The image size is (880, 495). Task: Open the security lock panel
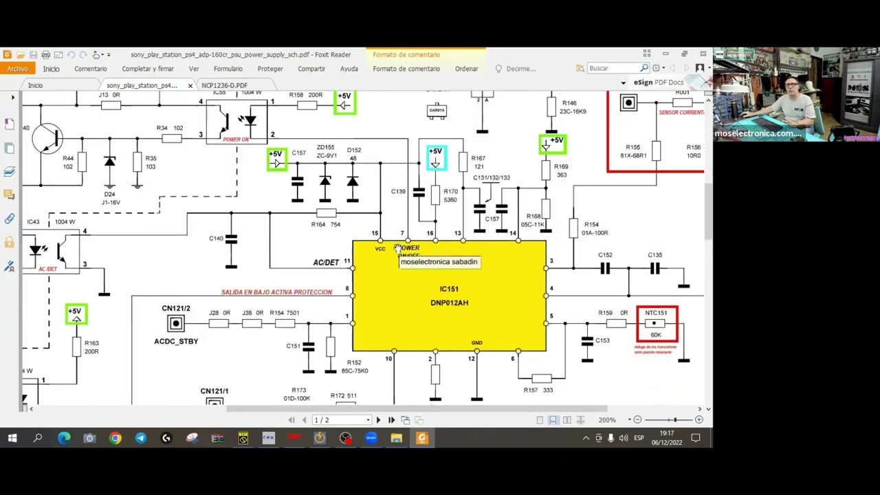[10, 242]
